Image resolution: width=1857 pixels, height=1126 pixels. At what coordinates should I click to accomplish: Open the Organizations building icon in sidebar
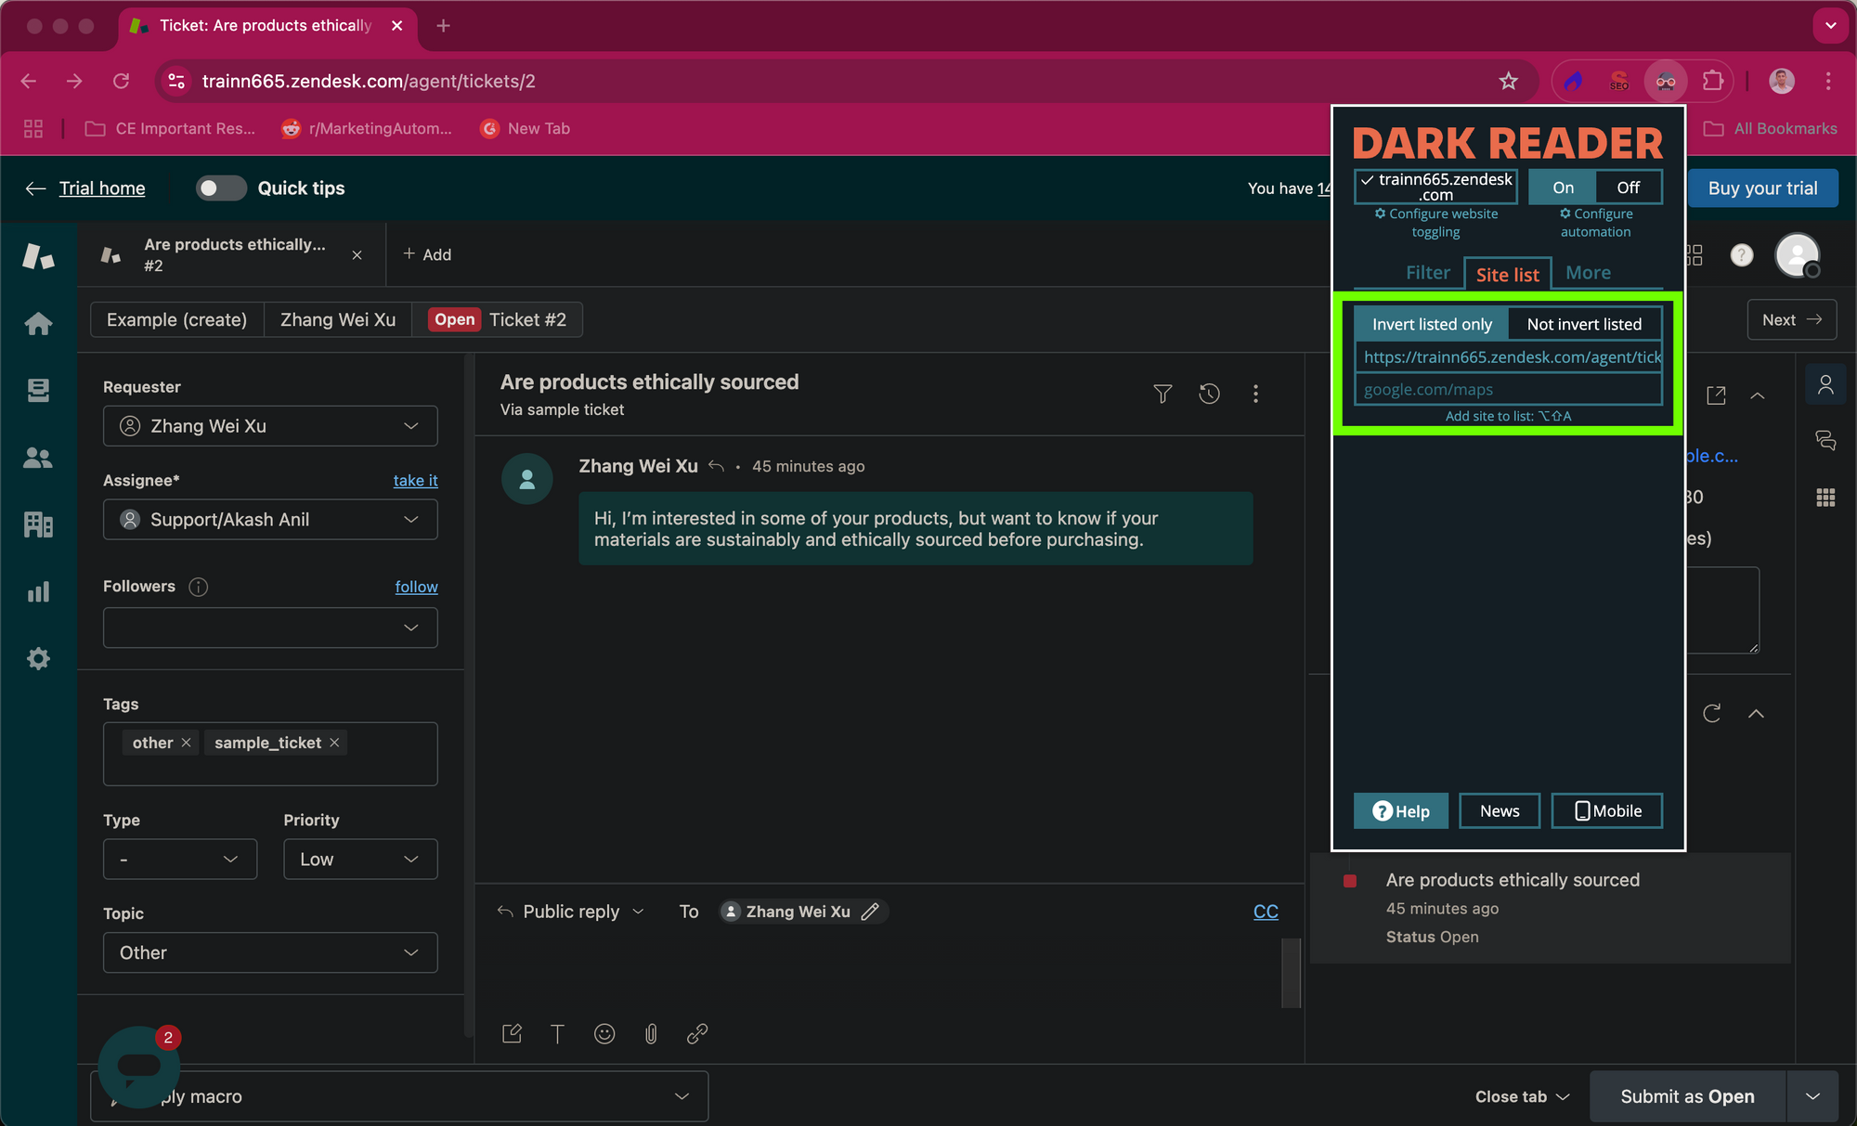pos(38,524)
